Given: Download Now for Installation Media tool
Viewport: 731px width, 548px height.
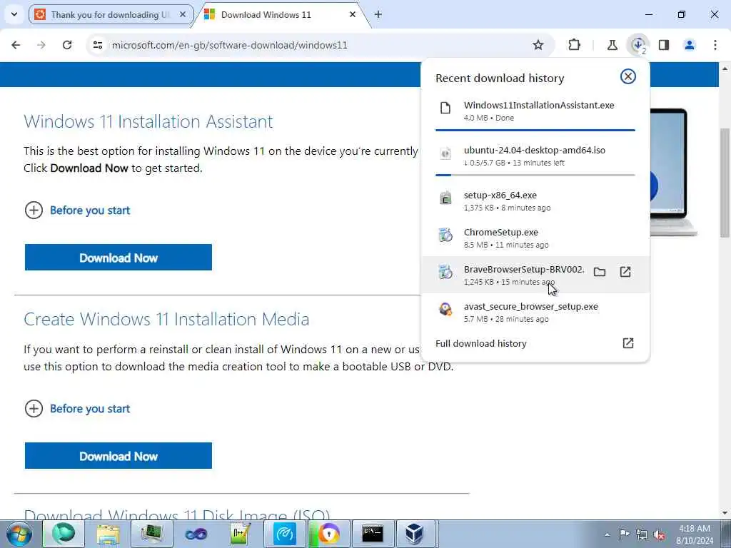Looking at the screenshot, I should [119, 456].
